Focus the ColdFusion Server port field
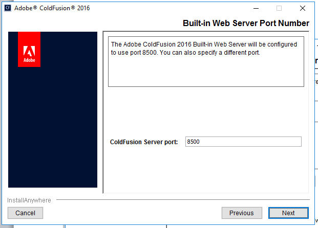This screenshot has width=318, height=228. 243,142
